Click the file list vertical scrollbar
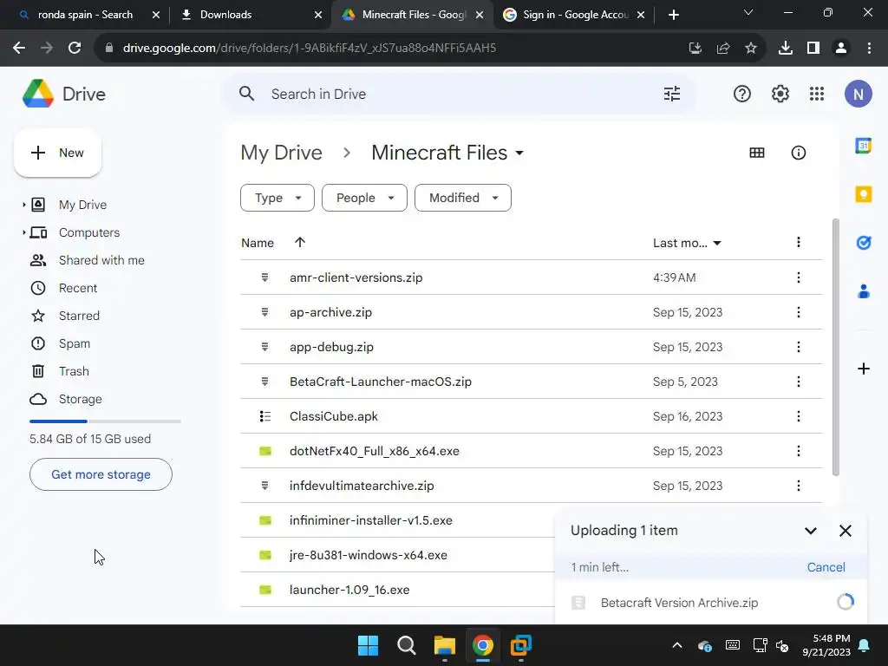The image size is (888, 666). pyautogui.click(x=836, y=347)
